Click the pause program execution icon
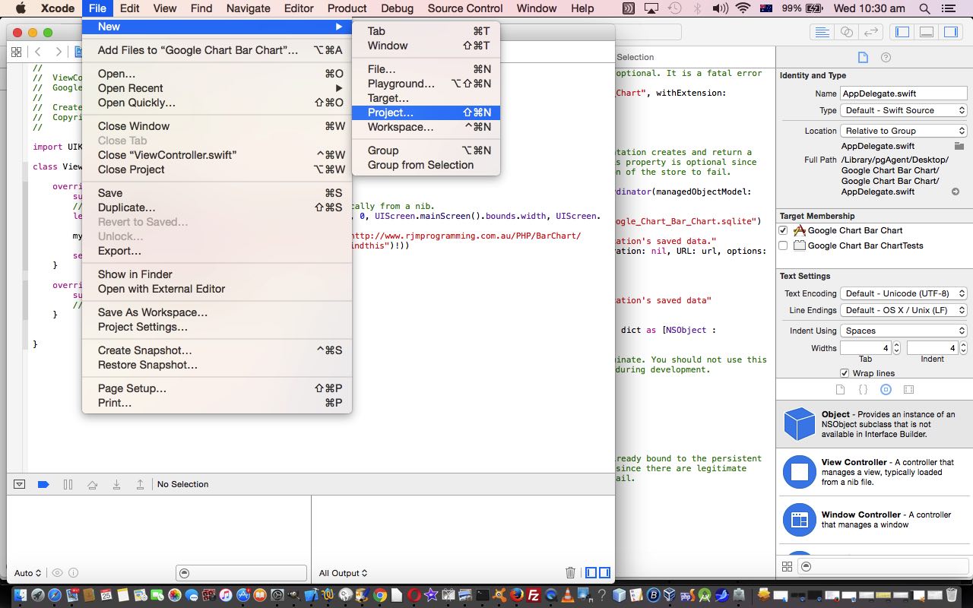Screen dimensions: 973x608 pyautogui.click(x=68, y=484)
